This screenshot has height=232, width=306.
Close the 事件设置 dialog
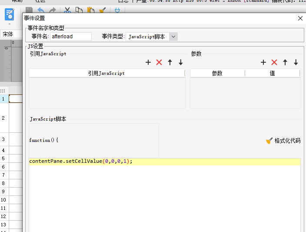[x=300, y=18]
